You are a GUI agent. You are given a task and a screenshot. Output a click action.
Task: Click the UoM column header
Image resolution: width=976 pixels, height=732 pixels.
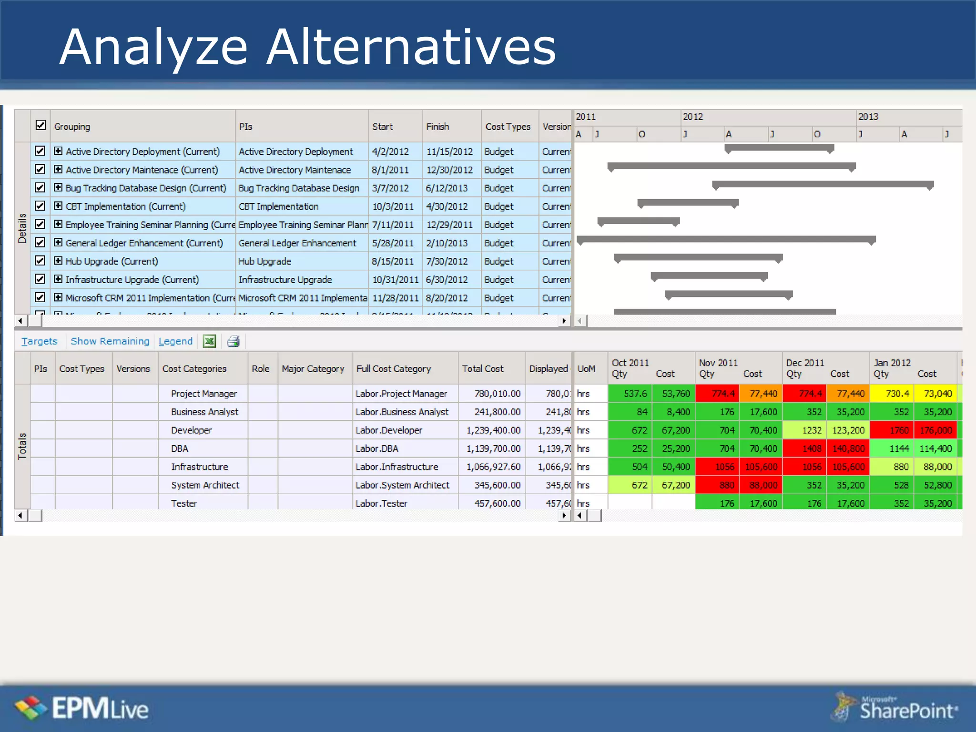tap(590, 368)
